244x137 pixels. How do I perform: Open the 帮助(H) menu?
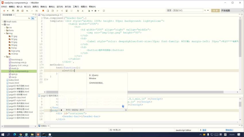[92, 7]
